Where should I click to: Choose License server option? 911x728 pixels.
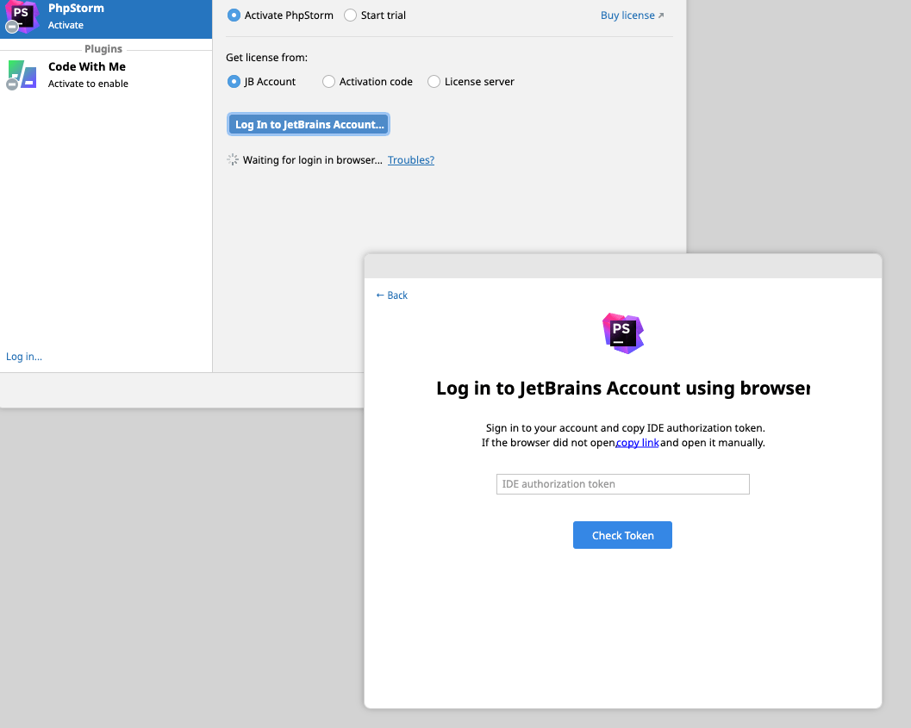click(x=471, y=81)
